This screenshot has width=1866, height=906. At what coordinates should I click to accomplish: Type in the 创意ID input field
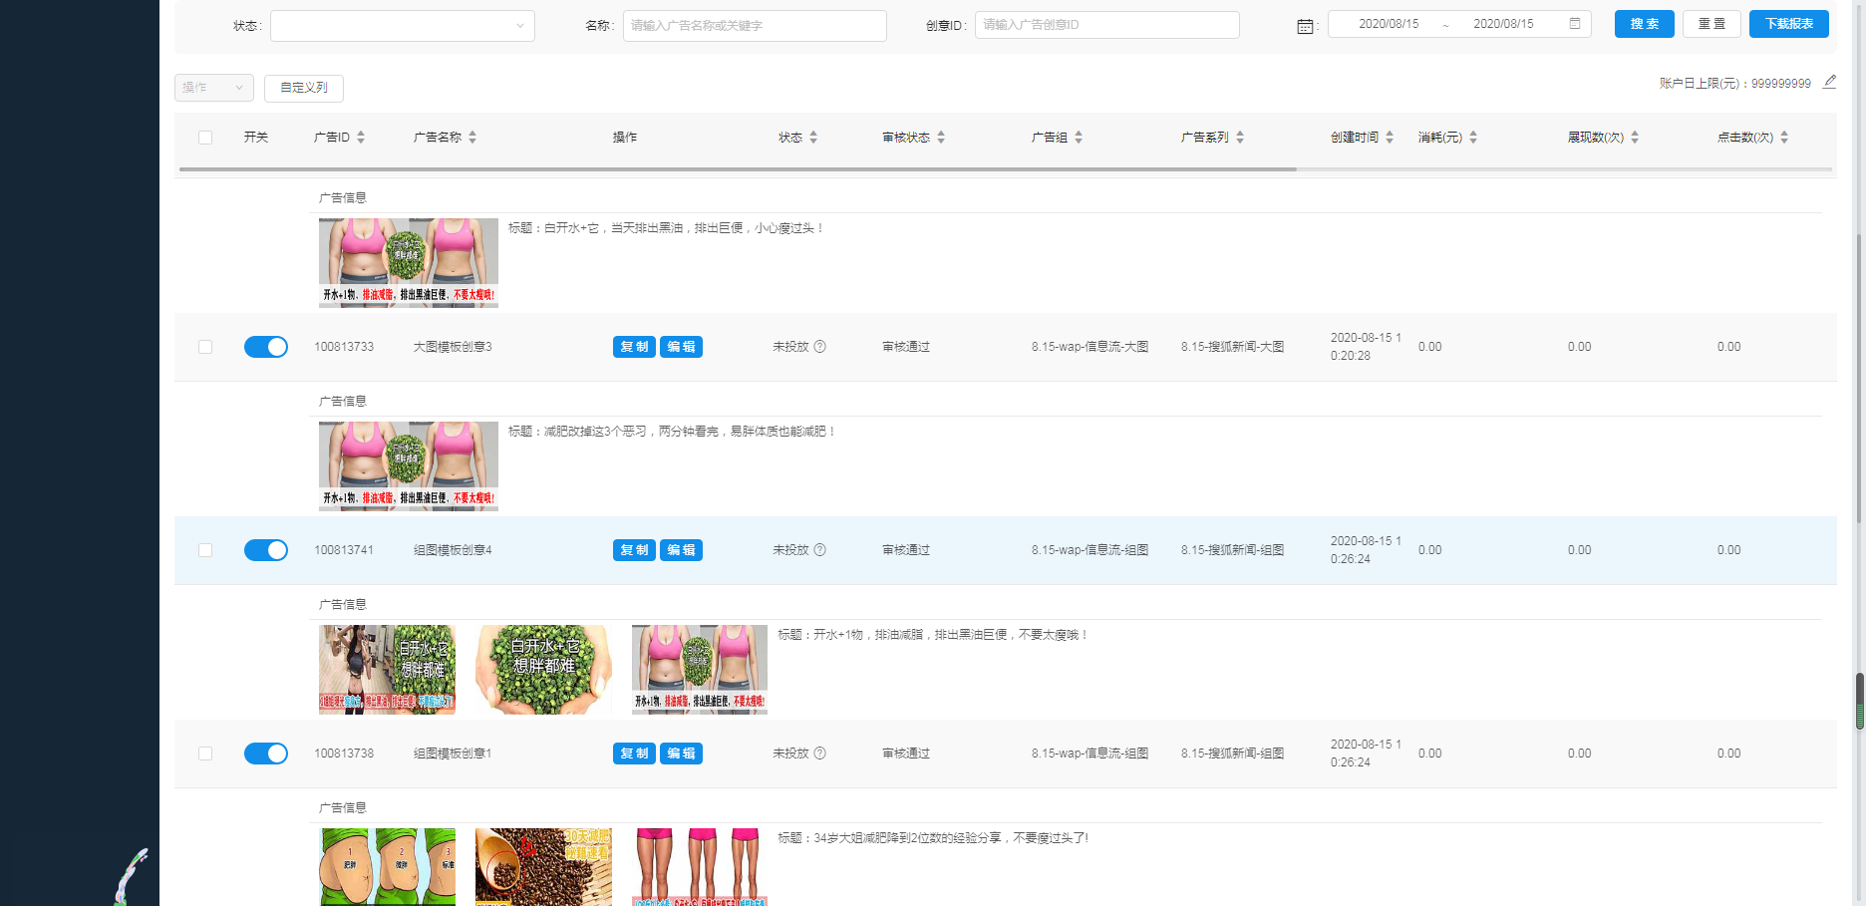pos(1106,25)
